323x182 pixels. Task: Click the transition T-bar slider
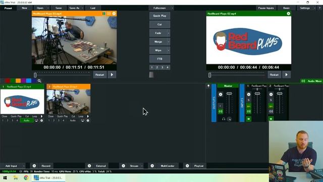[x=151, y=75]
